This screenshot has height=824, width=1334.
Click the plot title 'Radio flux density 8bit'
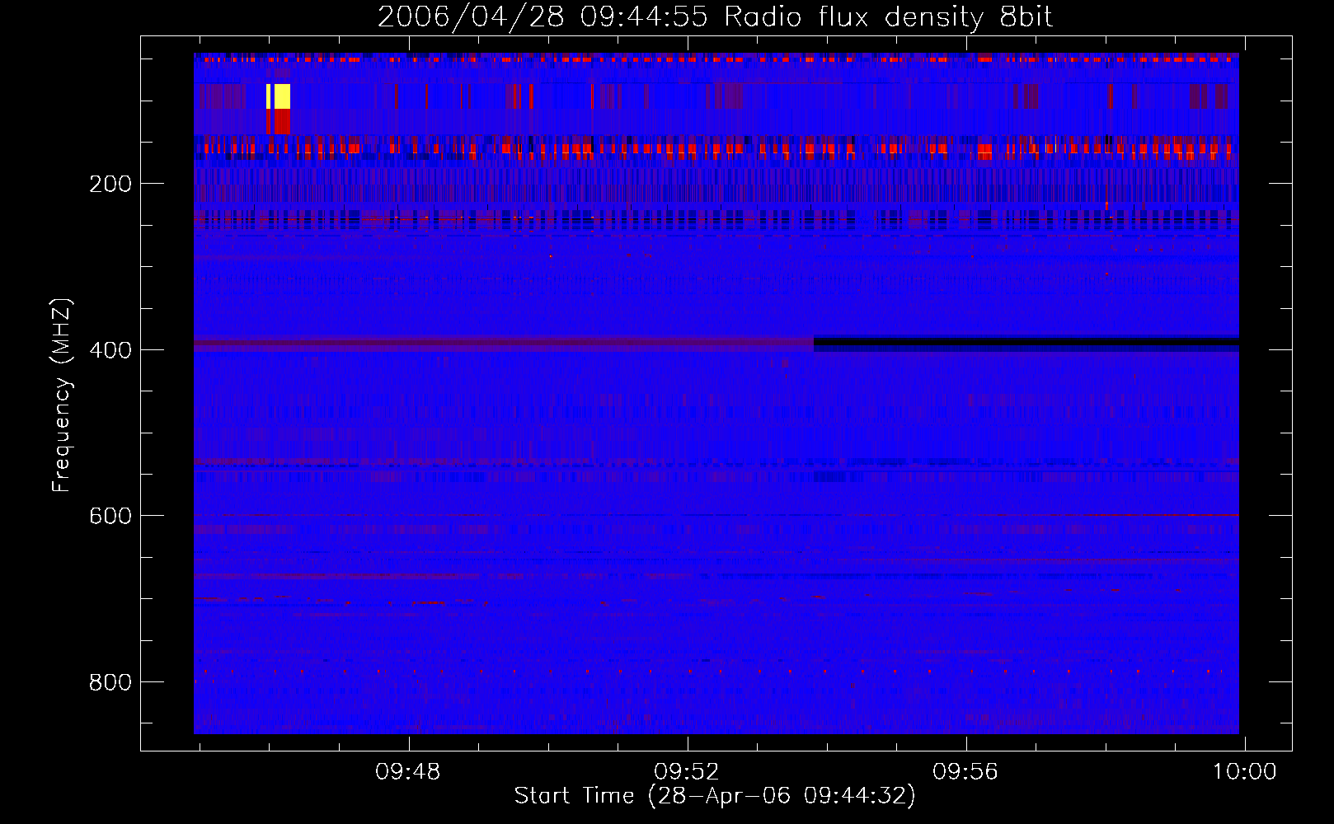point(889,17)
